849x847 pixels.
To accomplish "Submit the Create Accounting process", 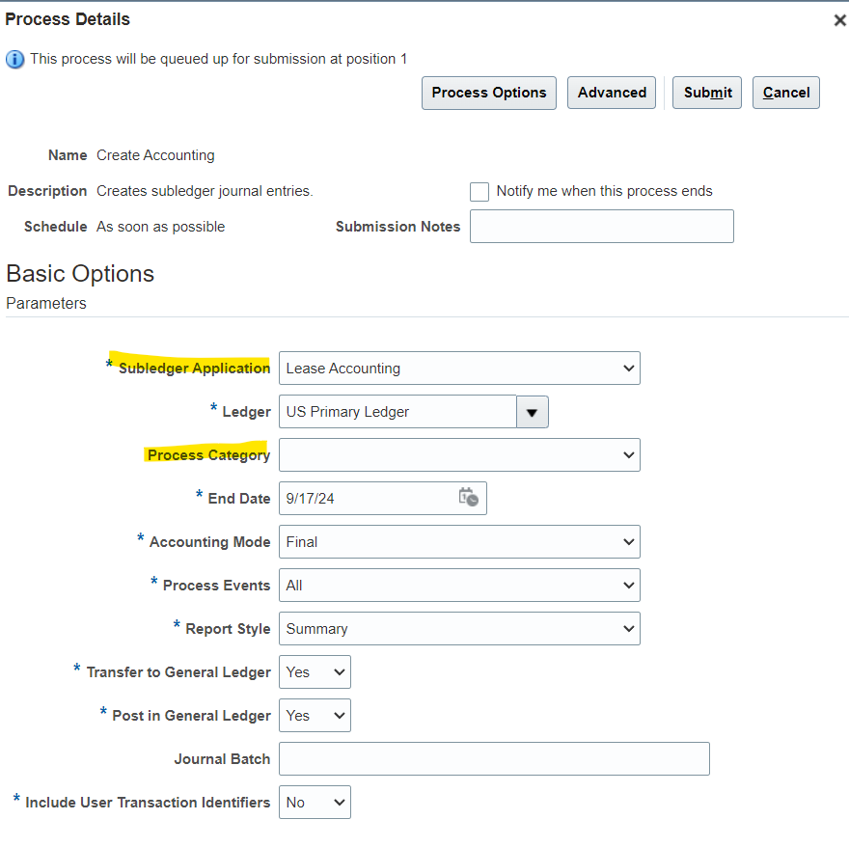I will click(x=706, y=93).
